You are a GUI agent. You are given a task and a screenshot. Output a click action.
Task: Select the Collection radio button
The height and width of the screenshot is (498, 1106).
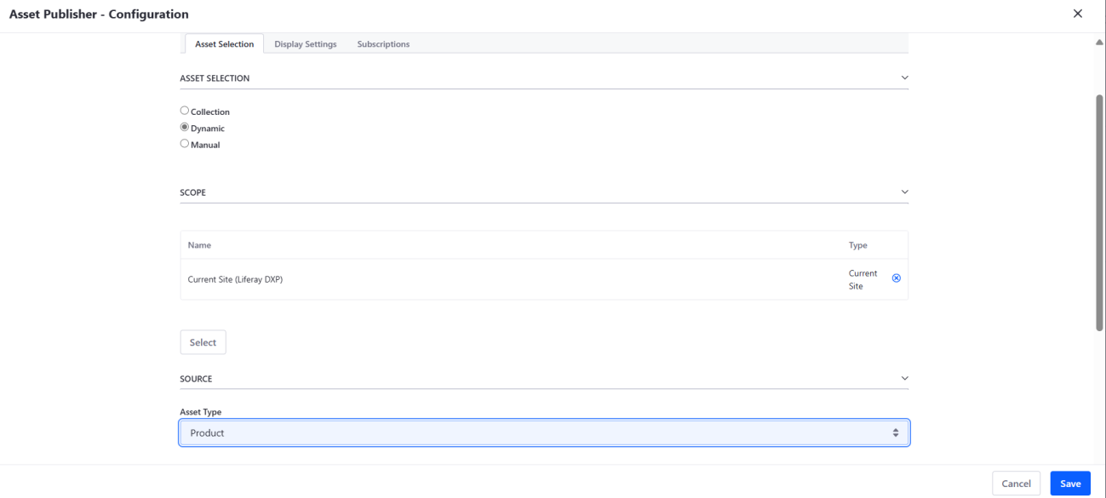pos(185,111)
